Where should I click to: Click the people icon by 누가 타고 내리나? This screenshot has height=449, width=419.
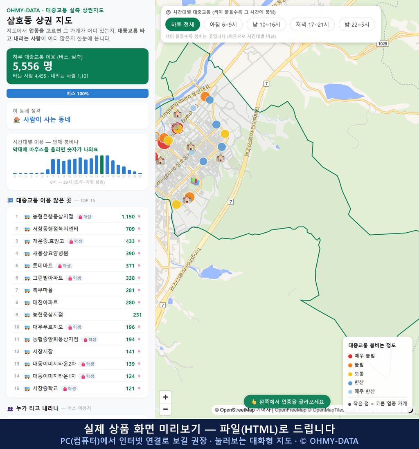click(10, 409)
